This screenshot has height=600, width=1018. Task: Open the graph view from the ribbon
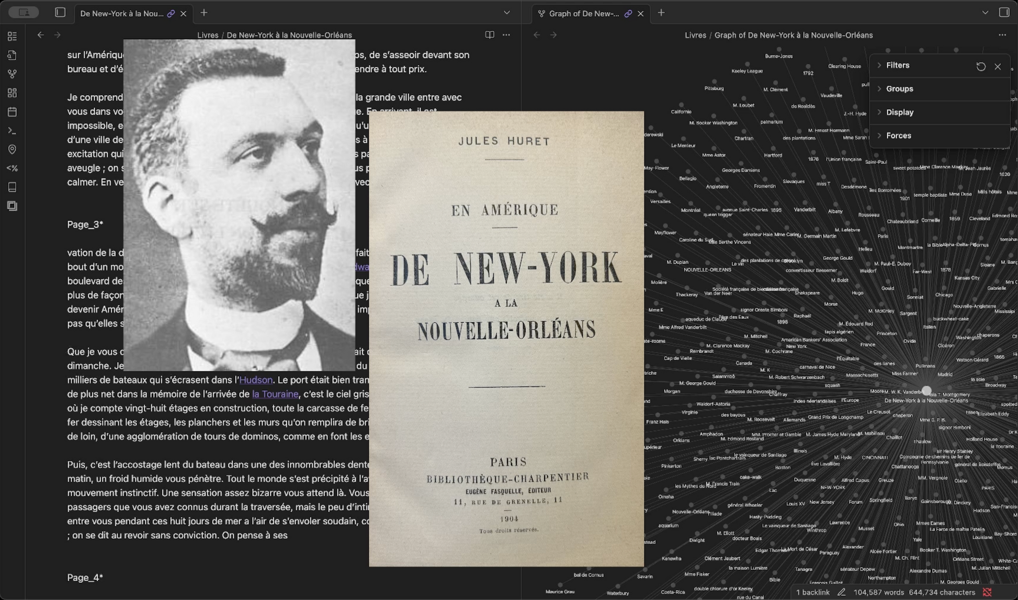tap(12, 74)
